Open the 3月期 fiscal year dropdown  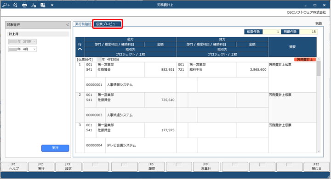pyautogui.click(x=23, y=41)
